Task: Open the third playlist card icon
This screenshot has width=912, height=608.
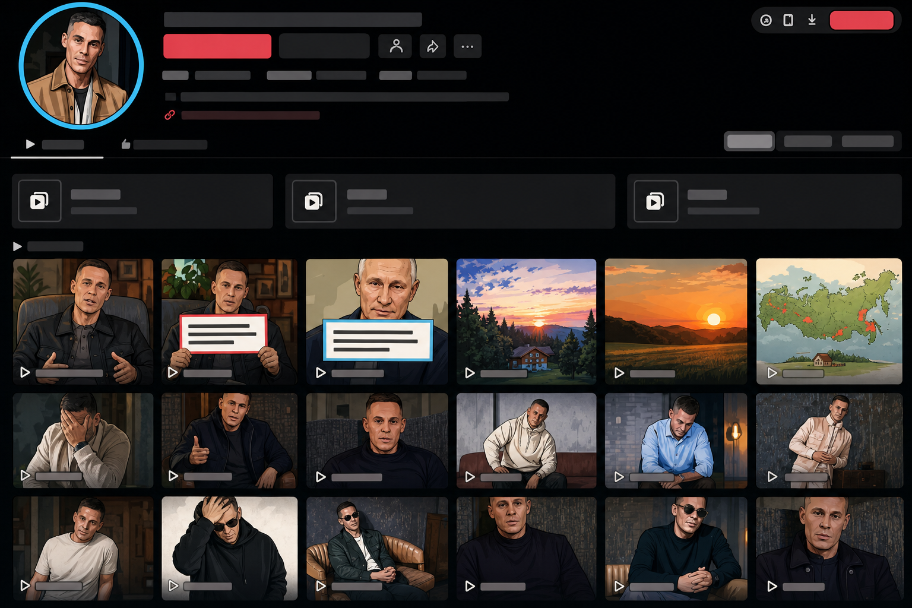Action: [655, 201]
